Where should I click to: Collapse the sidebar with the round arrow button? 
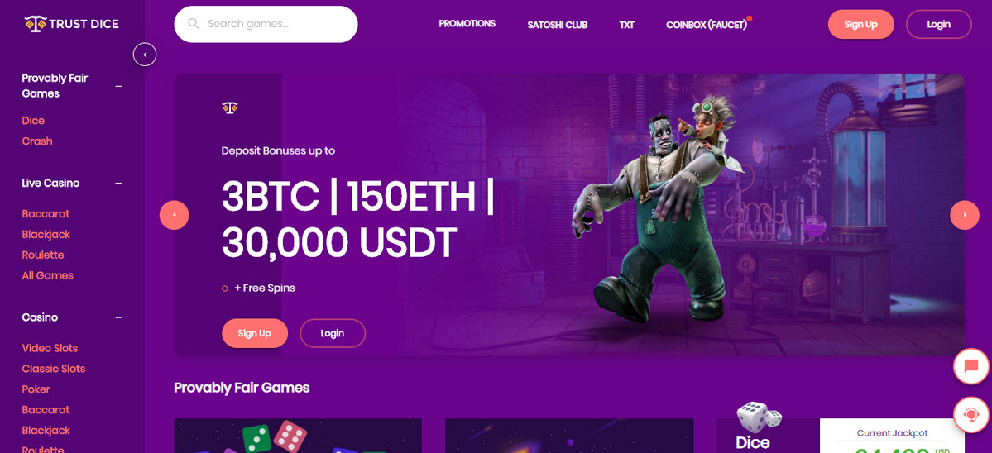[x=145, y=55]
